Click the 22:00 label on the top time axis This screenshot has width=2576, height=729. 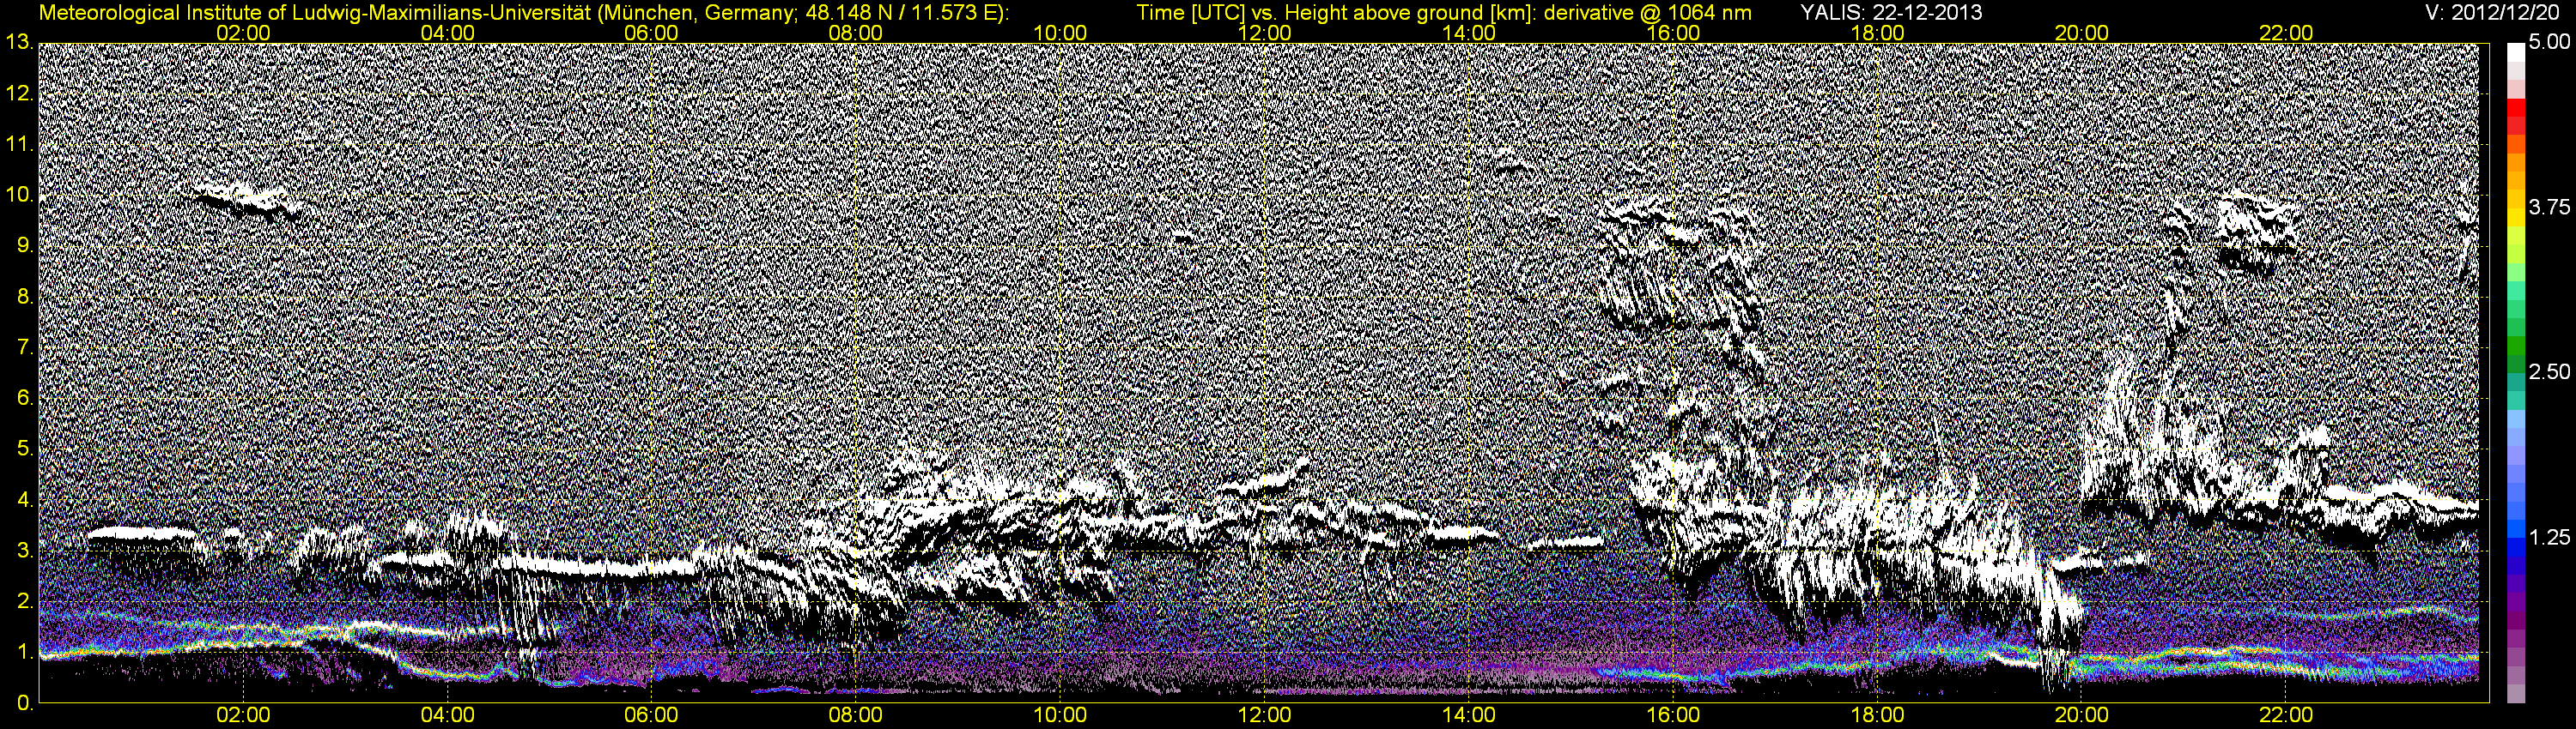(2286, 33)
